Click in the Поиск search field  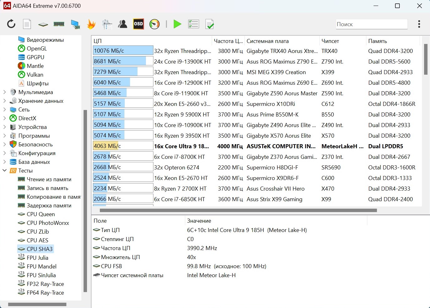pos(371,24)
